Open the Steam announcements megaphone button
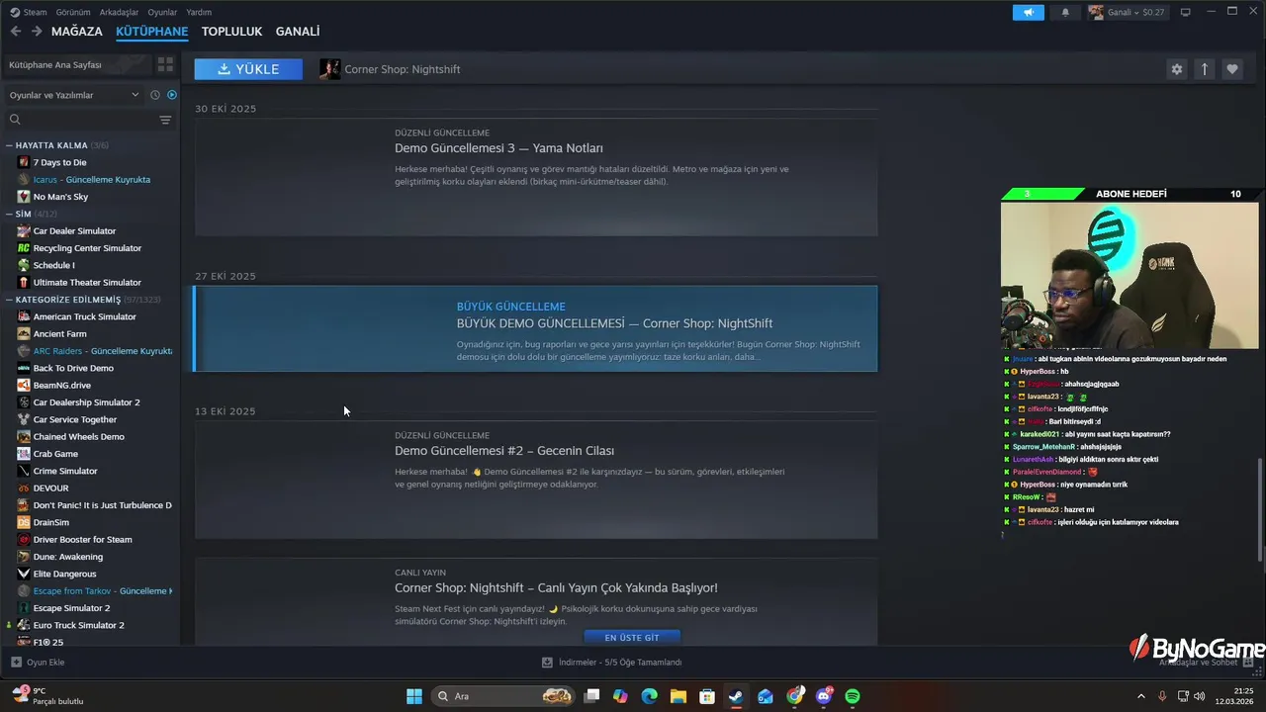Screen dimensions: 1266x712 tap(1028, 12)
